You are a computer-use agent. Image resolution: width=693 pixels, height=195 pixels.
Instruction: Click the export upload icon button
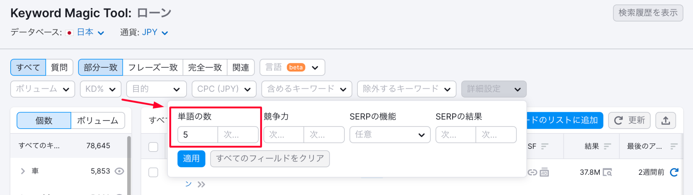[x=666, y=120]
